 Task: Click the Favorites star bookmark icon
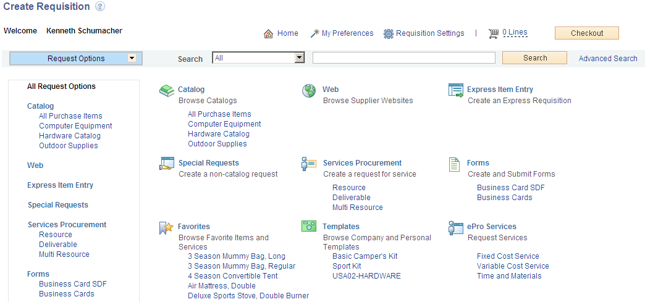pyautogui.click(x=166, y=228)
